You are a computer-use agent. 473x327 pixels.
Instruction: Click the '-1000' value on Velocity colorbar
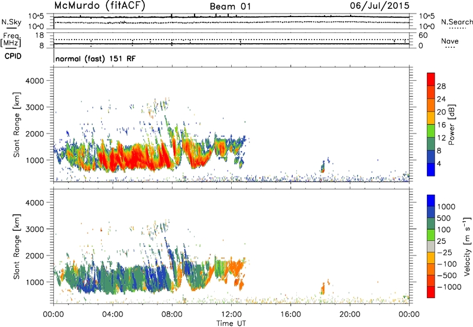click(x=449, y=287)
